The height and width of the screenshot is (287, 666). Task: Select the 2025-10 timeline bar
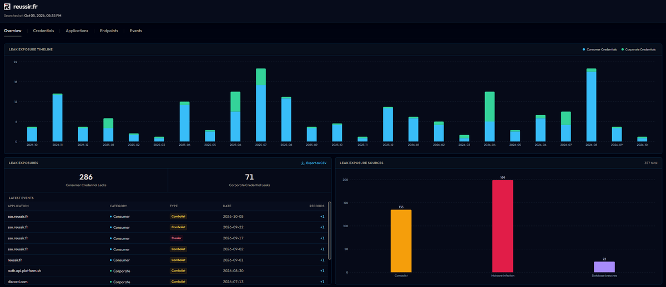pos(337,132)
